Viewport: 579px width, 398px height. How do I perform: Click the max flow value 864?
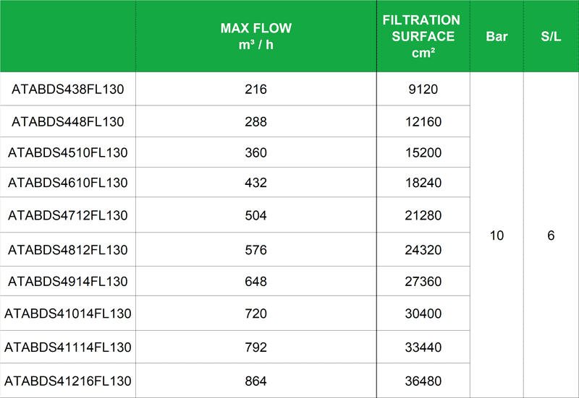tap(256, 381)
